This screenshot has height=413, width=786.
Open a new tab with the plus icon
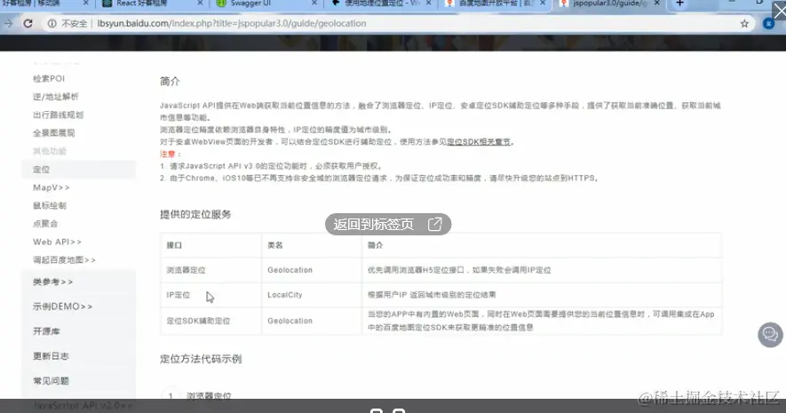pos(679,4)
